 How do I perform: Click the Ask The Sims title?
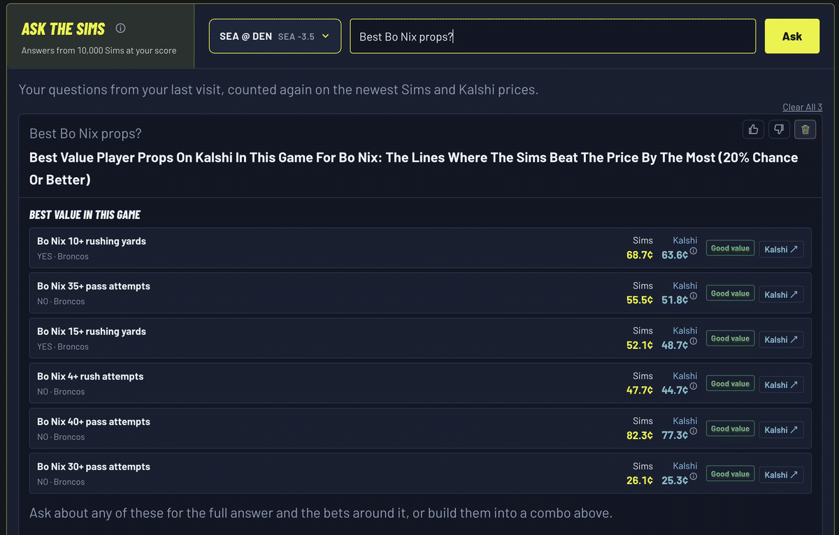(x=64, y=29)
